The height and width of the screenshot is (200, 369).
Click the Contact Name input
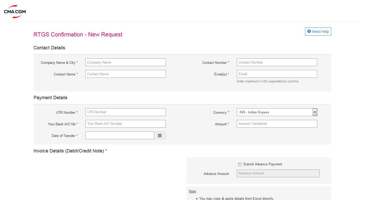click(x=126, y=74)
